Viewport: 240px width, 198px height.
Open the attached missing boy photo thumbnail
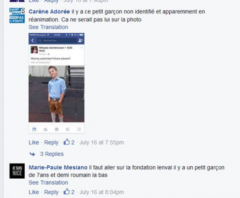coord(57,83)
